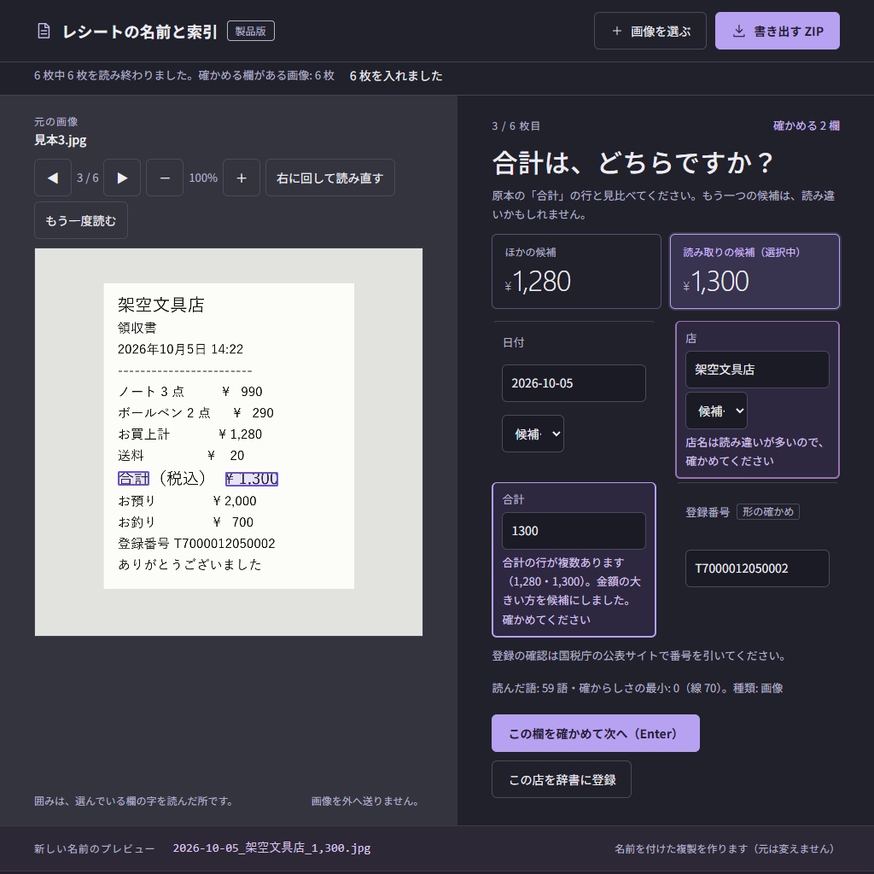Image resolution: width=874 pixels, height=874 pixels.
Task: Click the store name field 架空文具店
Action: (757, 370)
